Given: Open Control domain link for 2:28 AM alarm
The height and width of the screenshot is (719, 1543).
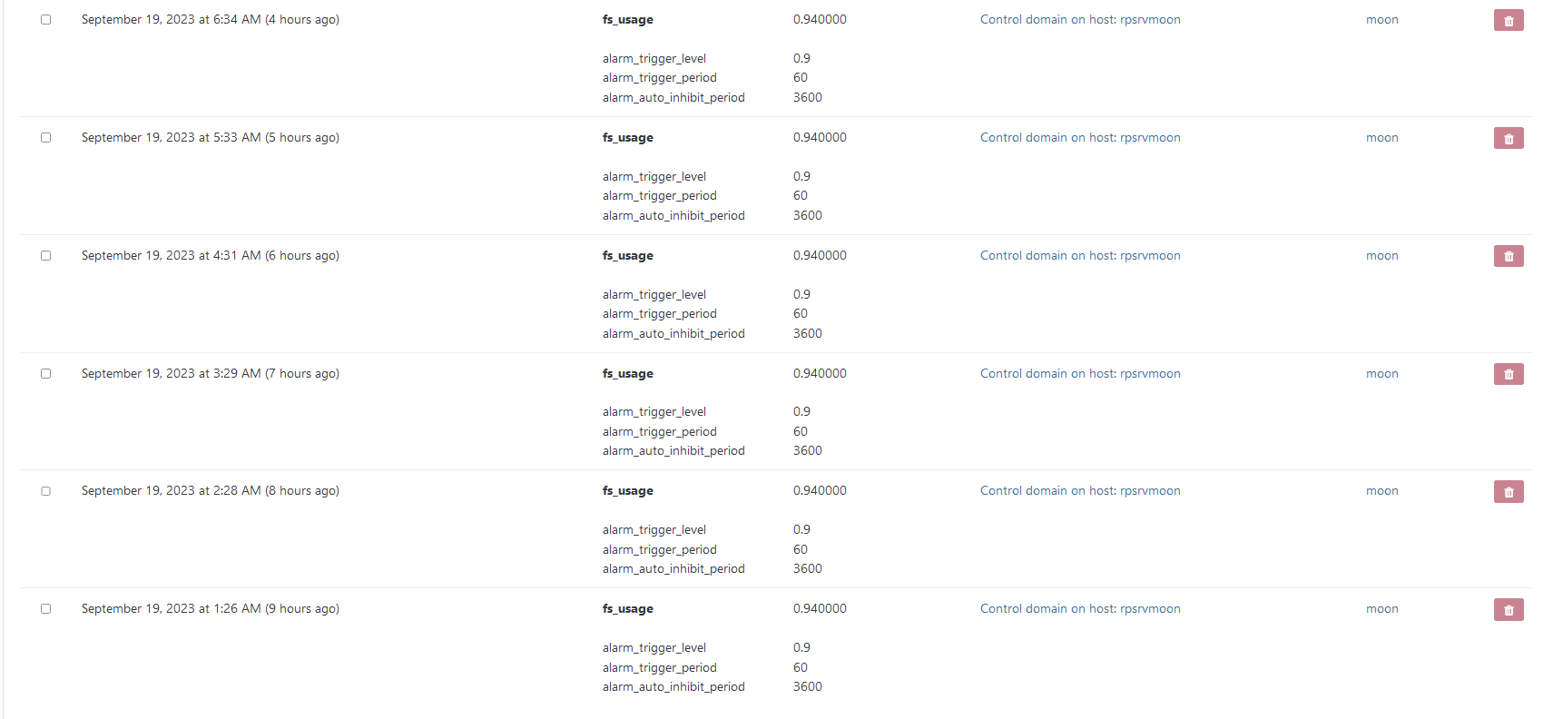Looking at the screenshot, I should pos(1079,491).
